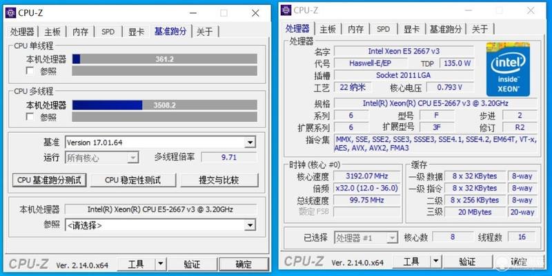The width and height of the screenshot is (552, 276).
Task: Select 基准跑分 tab in left window
Action: 170,31
